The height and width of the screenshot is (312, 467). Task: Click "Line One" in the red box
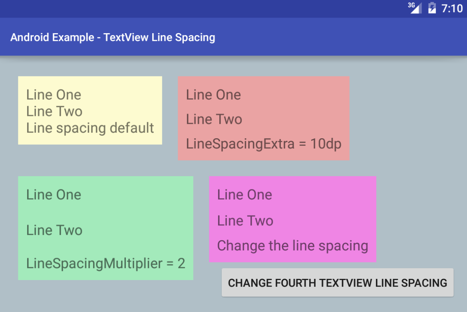click(214, 95)
